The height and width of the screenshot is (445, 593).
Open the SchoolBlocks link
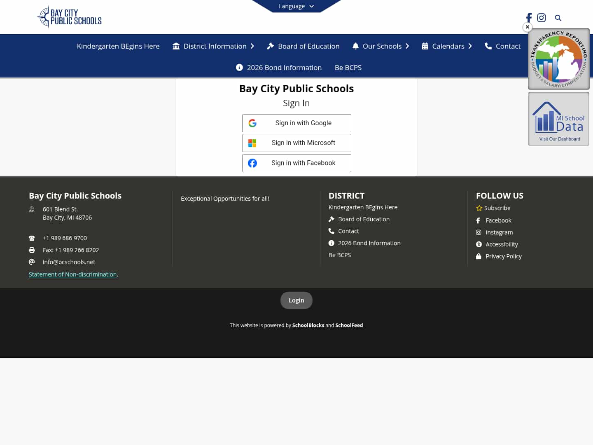coord(308,325)
